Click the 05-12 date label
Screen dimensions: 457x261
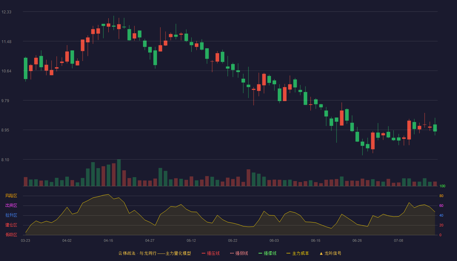[191, 240]
